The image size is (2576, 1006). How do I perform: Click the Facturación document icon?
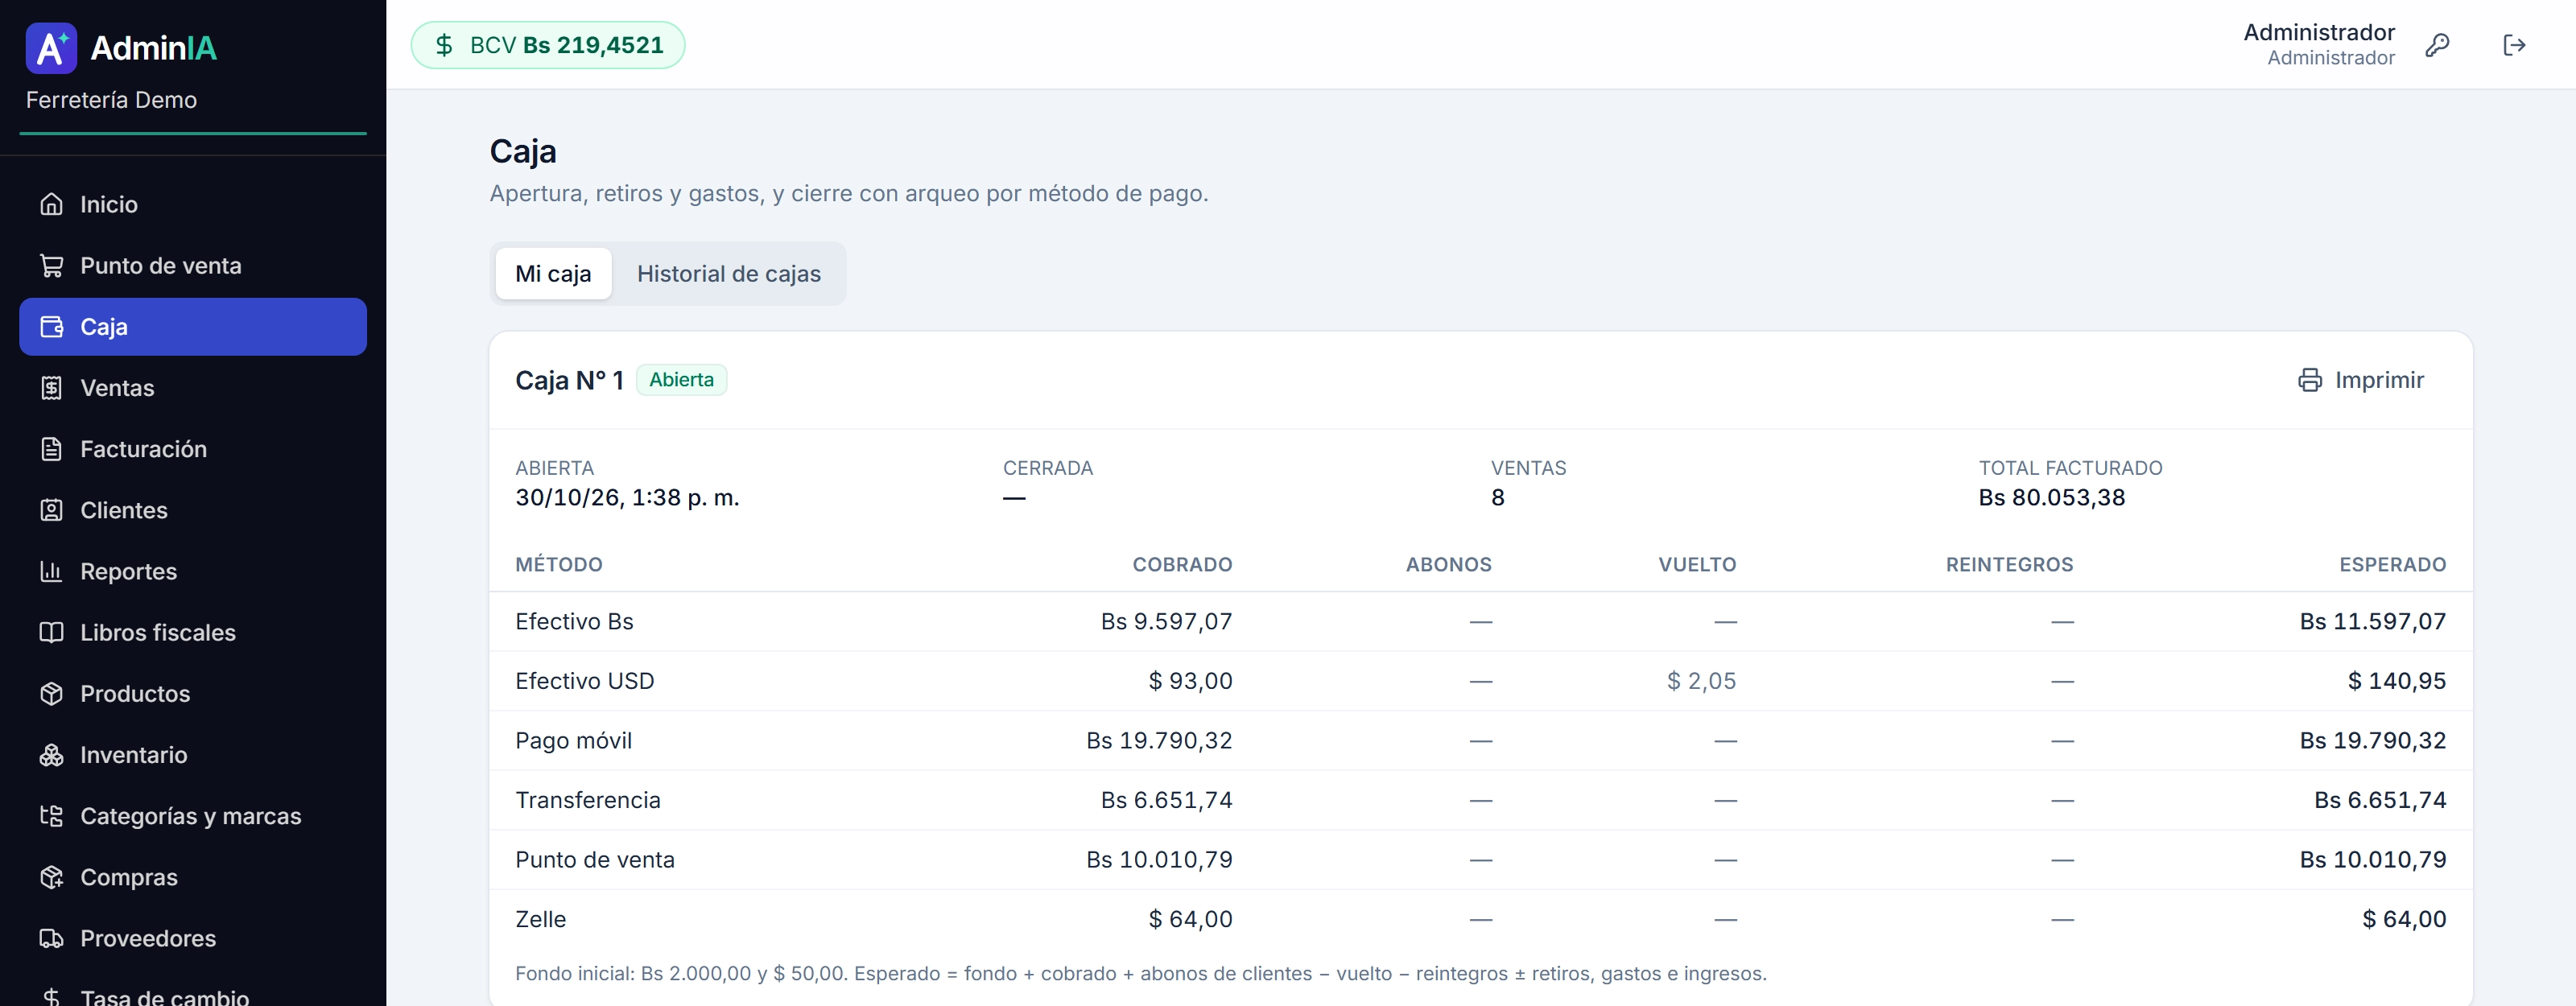(51, 449)
